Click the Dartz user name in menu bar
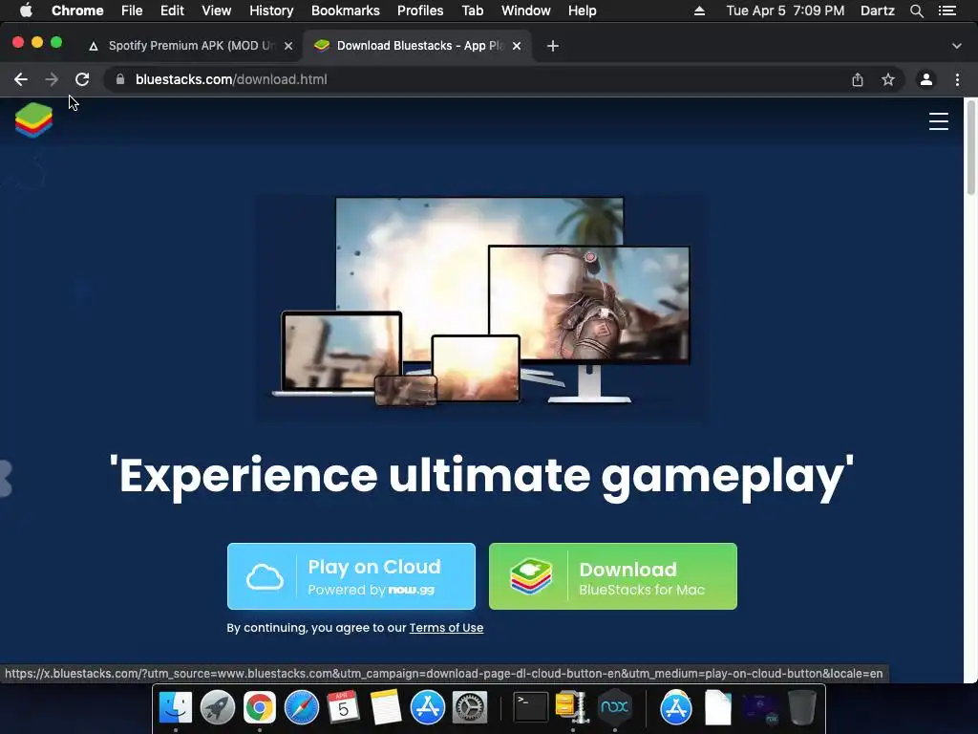 pyautogui.click(x=877, y=11)
